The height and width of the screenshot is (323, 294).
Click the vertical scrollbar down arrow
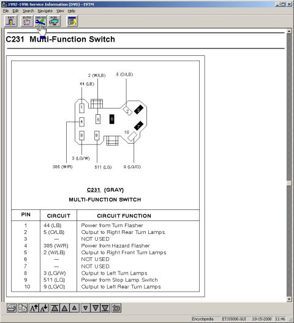pos(289,299)
